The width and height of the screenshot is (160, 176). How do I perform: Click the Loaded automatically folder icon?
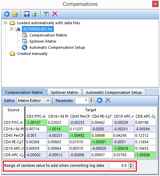click(12, 23)
